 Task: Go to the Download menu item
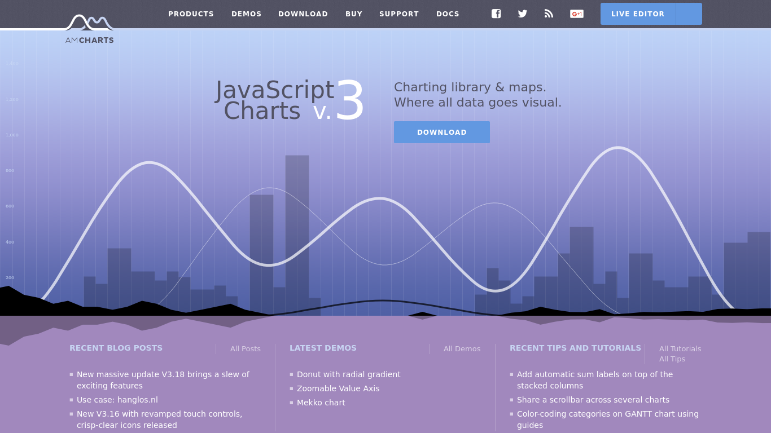[303, 14]
